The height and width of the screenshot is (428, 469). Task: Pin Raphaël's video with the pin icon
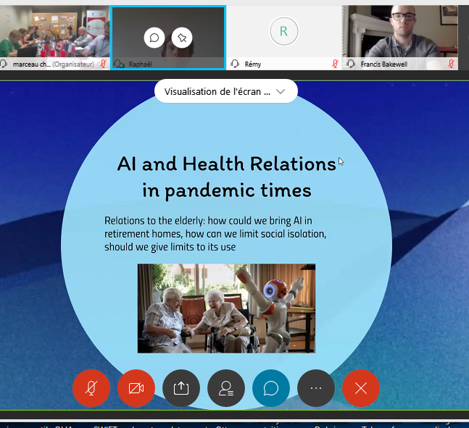182,38
